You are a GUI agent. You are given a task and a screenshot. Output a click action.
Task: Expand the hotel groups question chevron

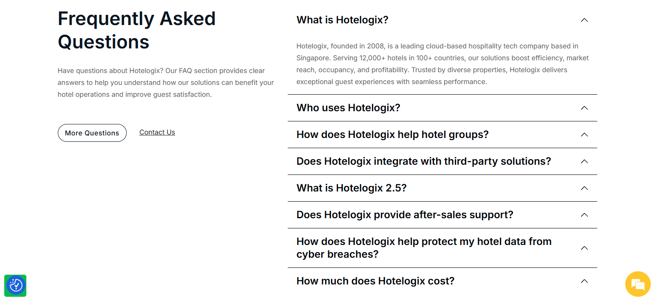coord(584,135)
